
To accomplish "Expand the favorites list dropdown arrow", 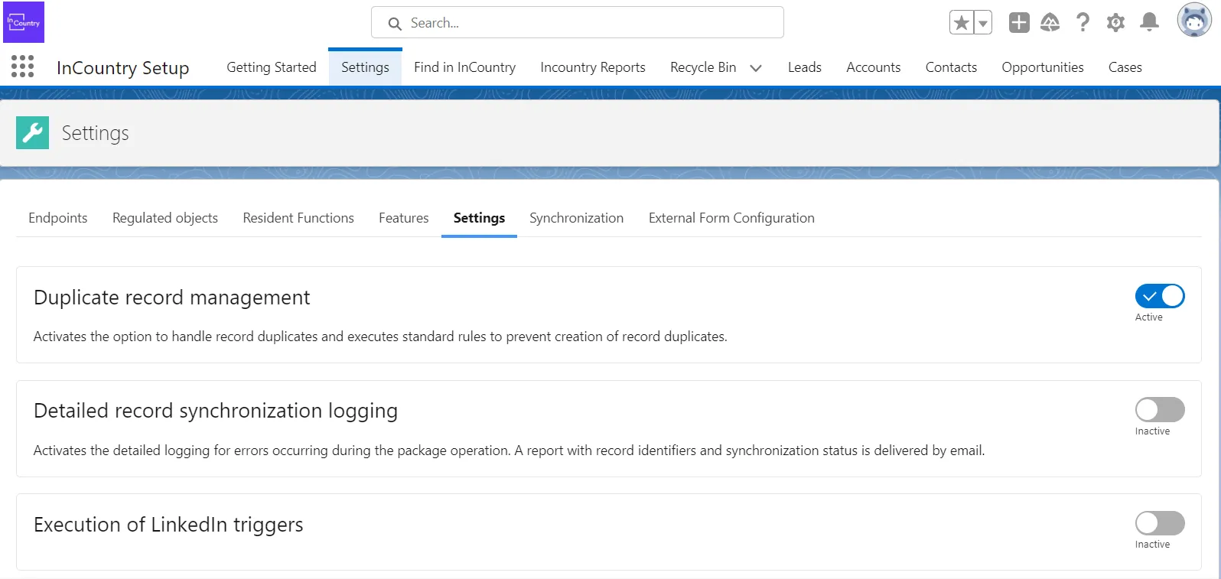I will coord(983,23).
